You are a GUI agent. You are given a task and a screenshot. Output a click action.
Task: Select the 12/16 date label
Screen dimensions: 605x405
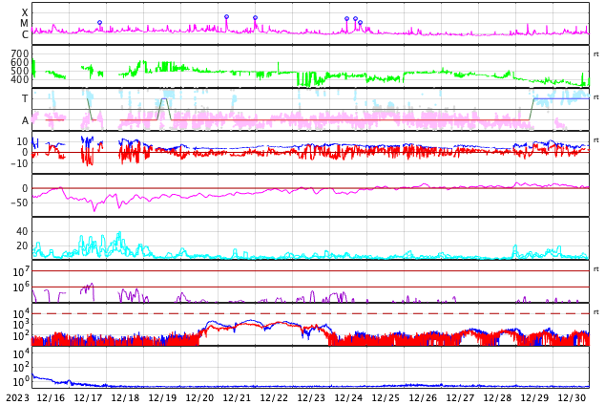pos(51,397)
